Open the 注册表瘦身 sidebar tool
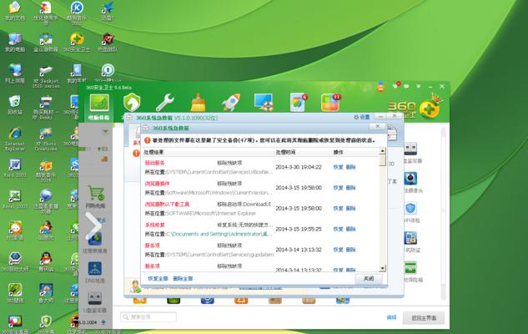 95,243
